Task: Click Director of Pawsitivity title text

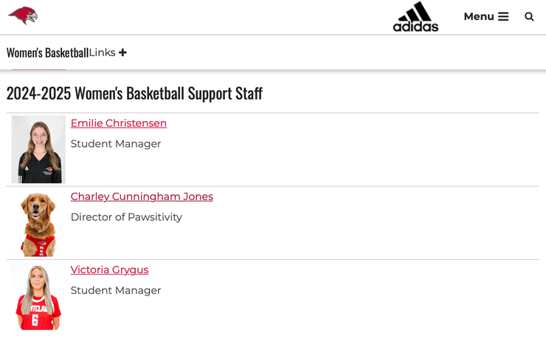Action: pyautogui.click(x=126, y=217)
